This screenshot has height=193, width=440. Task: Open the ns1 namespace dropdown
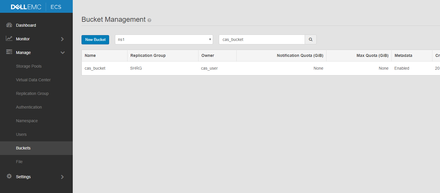tap(164, 39)
